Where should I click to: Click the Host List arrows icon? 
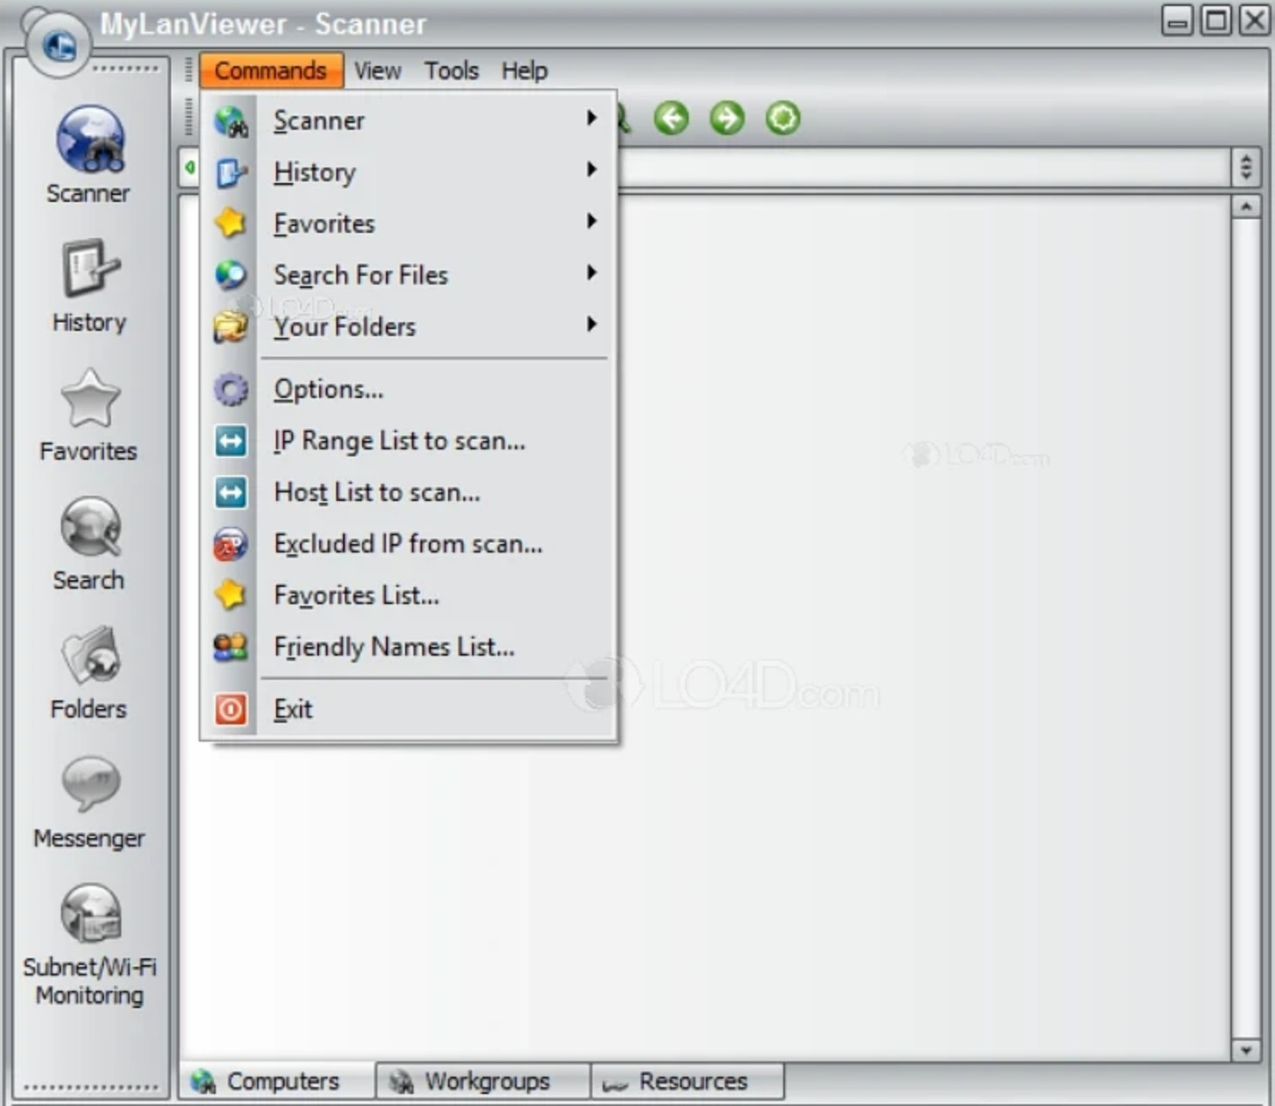click(x=230, y=492)
